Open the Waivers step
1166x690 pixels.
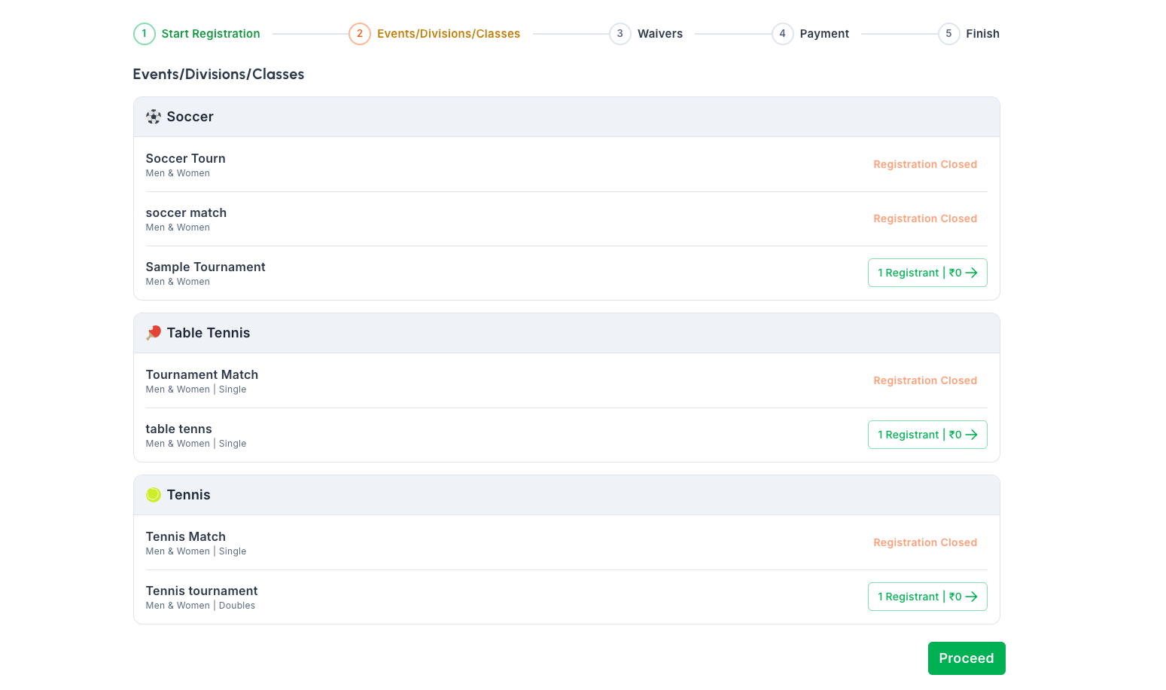(x=659, y=34)
